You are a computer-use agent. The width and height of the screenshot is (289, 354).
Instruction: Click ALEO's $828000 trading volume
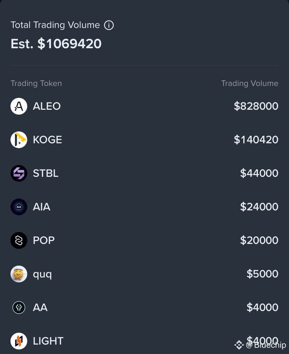click(x=256, y=106)
